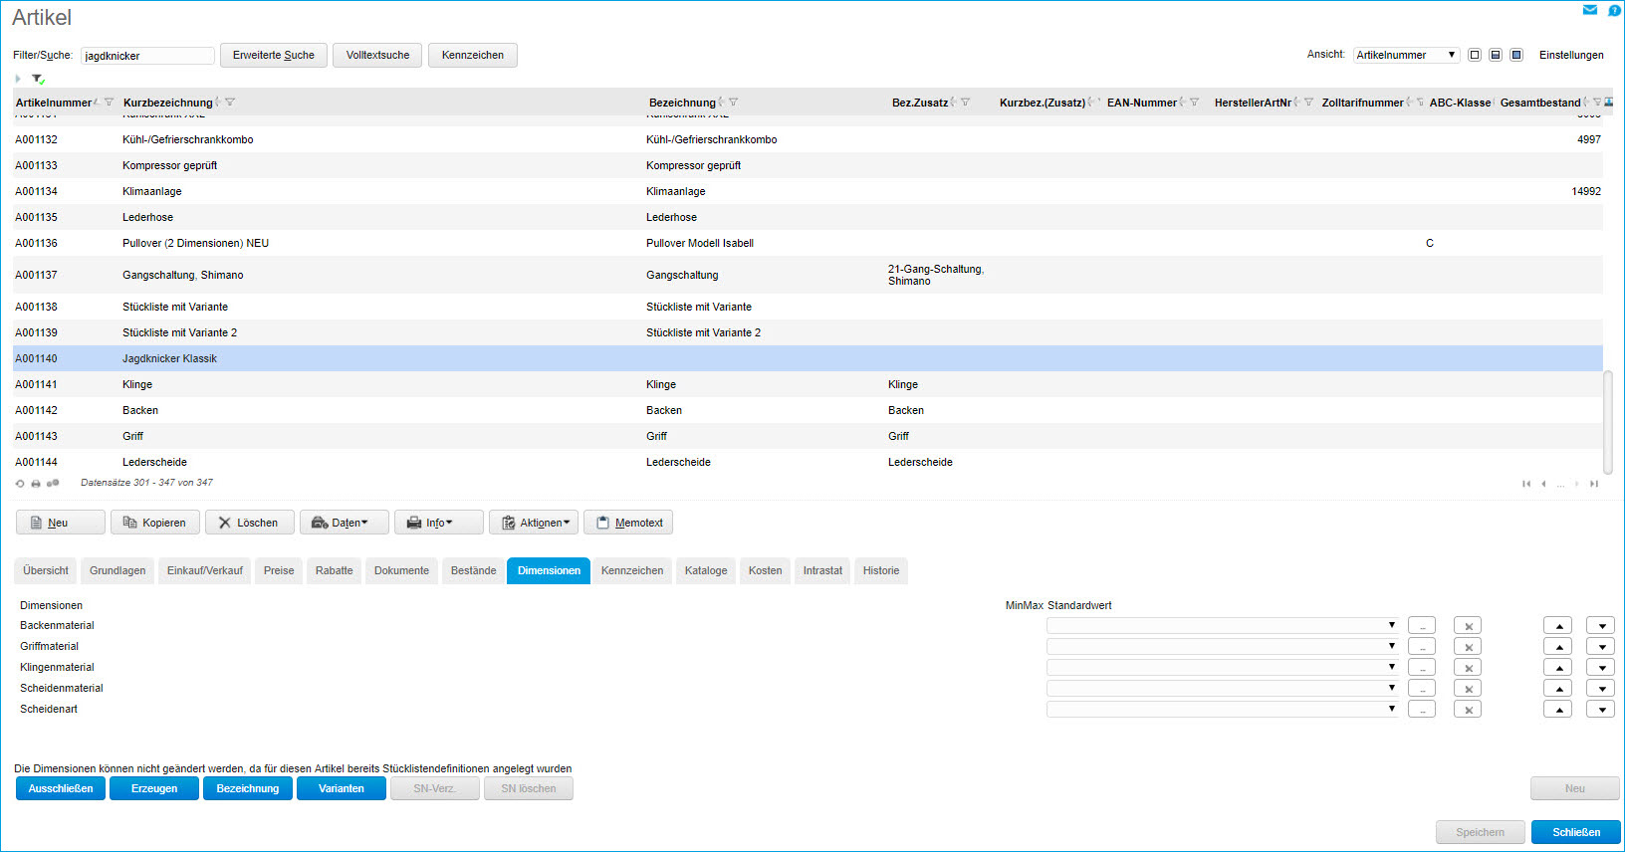Switch to the full view layout
The image size is (1625, 852).
pyautogui.click(x=1515, y=55)
